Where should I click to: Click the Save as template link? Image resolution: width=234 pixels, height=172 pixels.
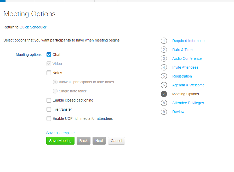60,133
